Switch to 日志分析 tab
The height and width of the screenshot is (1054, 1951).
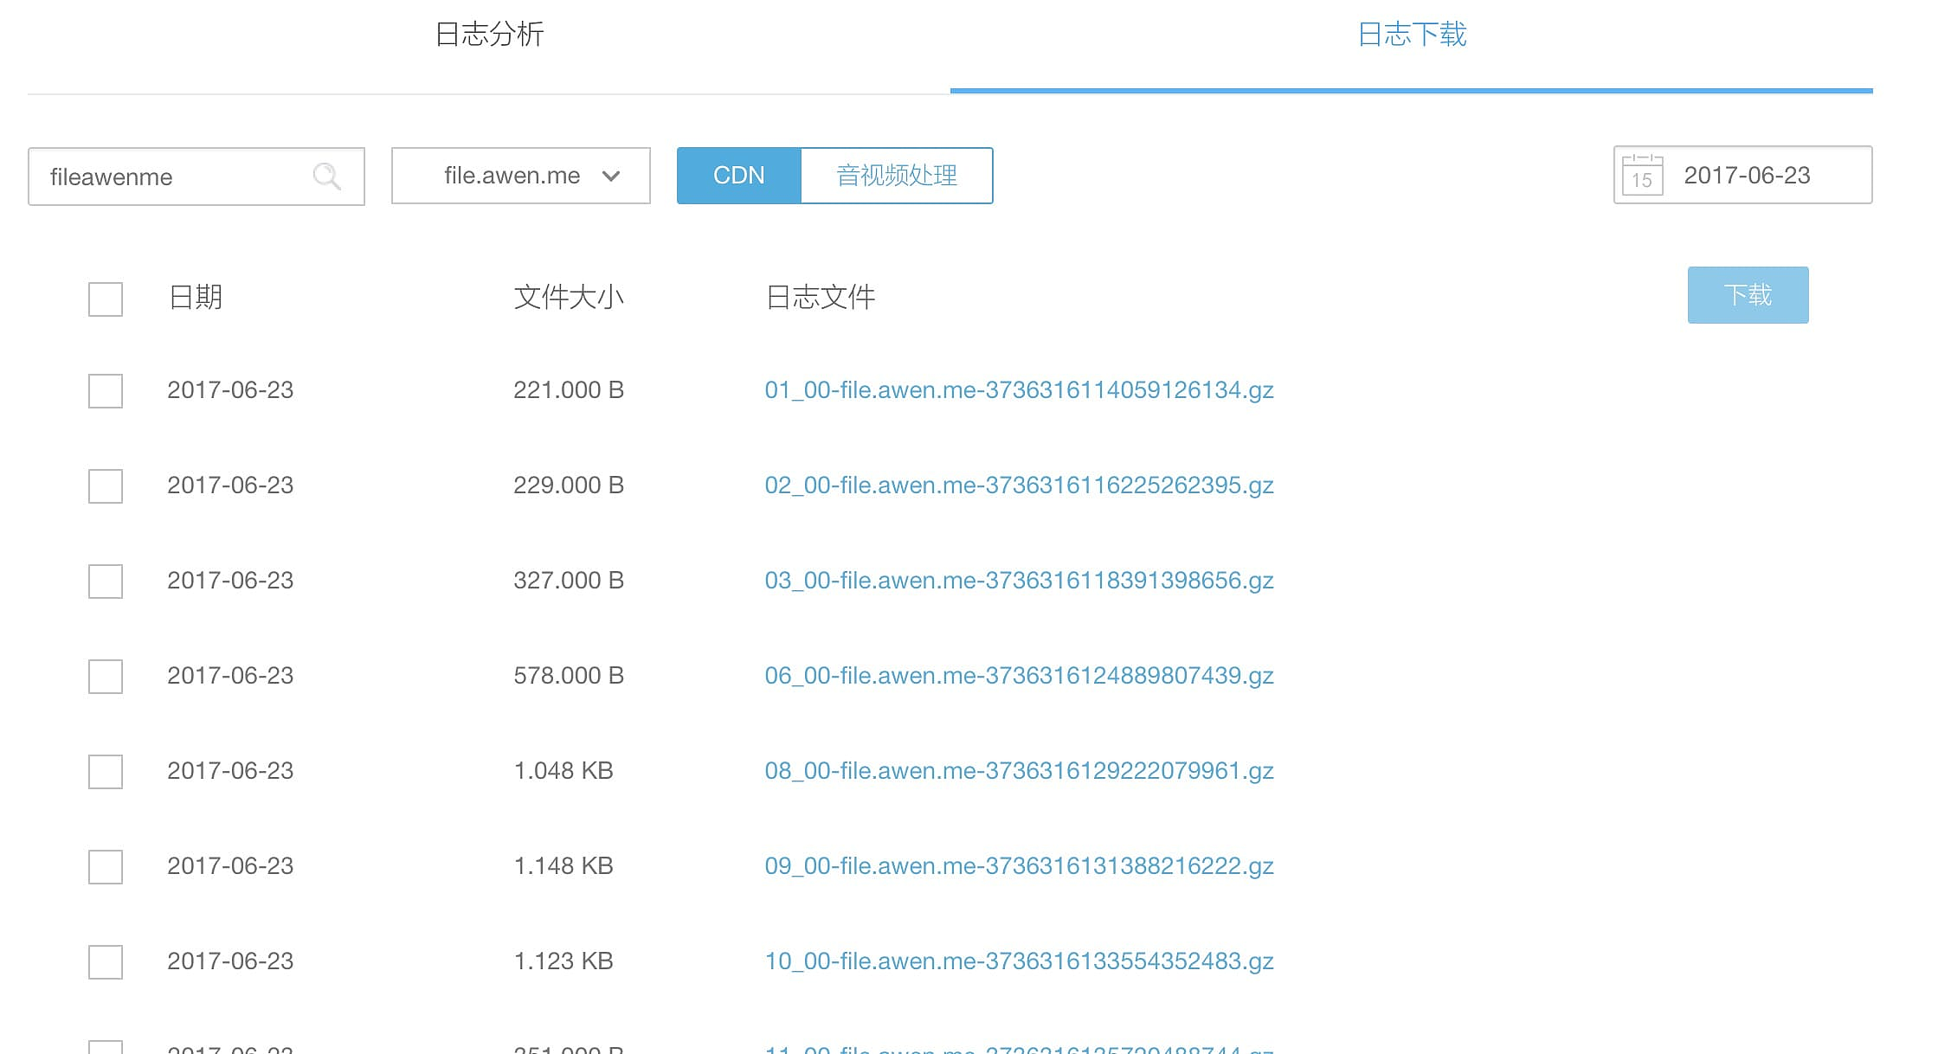coord(489,35)
